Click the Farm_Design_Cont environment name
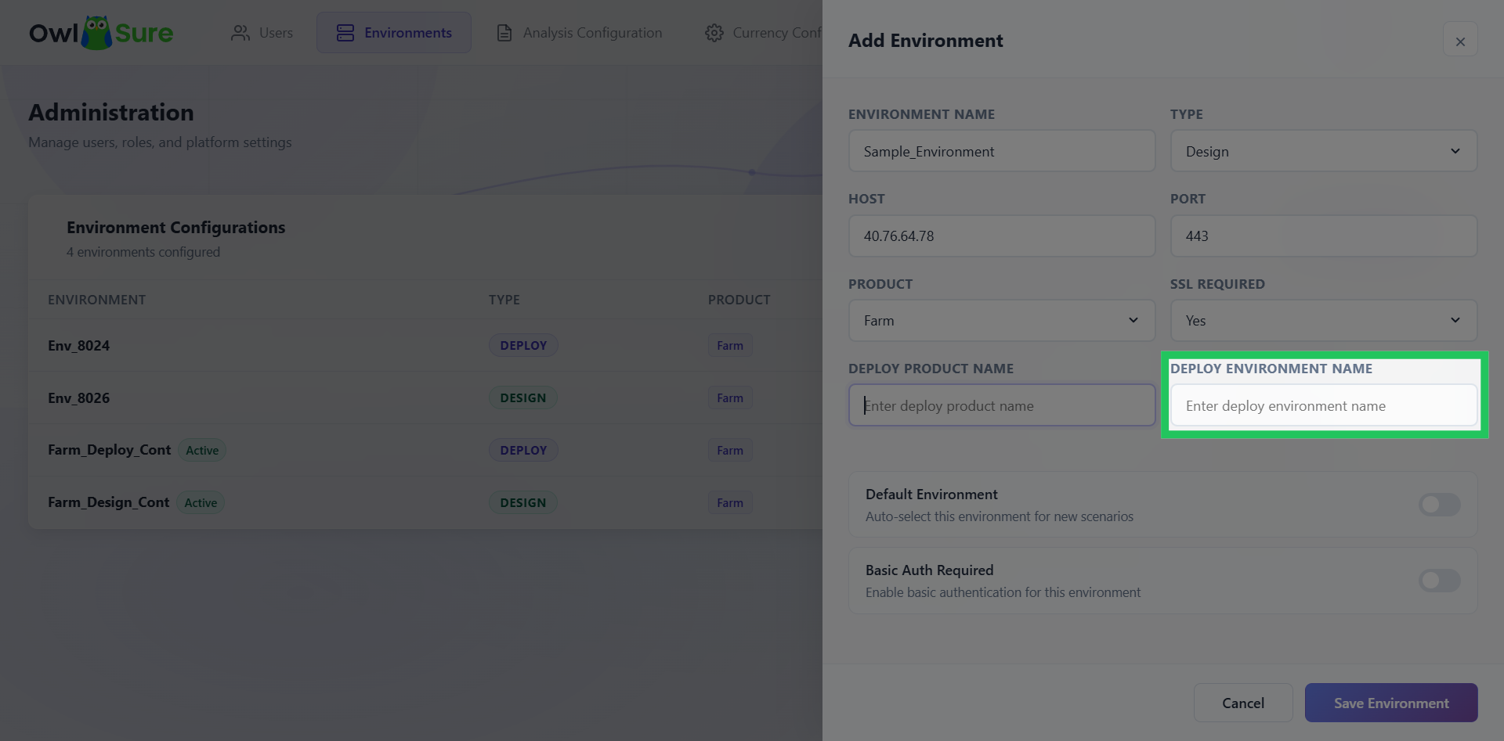Image resolution: width=1504 pixels, height=741 pixels. click(108, 502)
